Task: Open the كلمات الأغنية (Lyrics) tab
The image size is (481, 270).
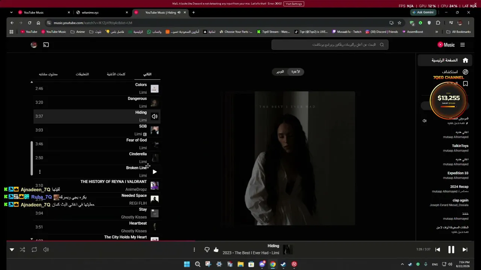Action: (x=116, y=74)
